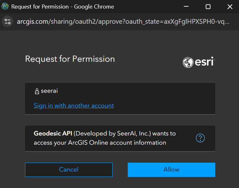Image resolution: width=239 pixels, height=188 pixels.
Task: Click the ArcGIS globe favicon in title bar
Action: pos(5,6)
